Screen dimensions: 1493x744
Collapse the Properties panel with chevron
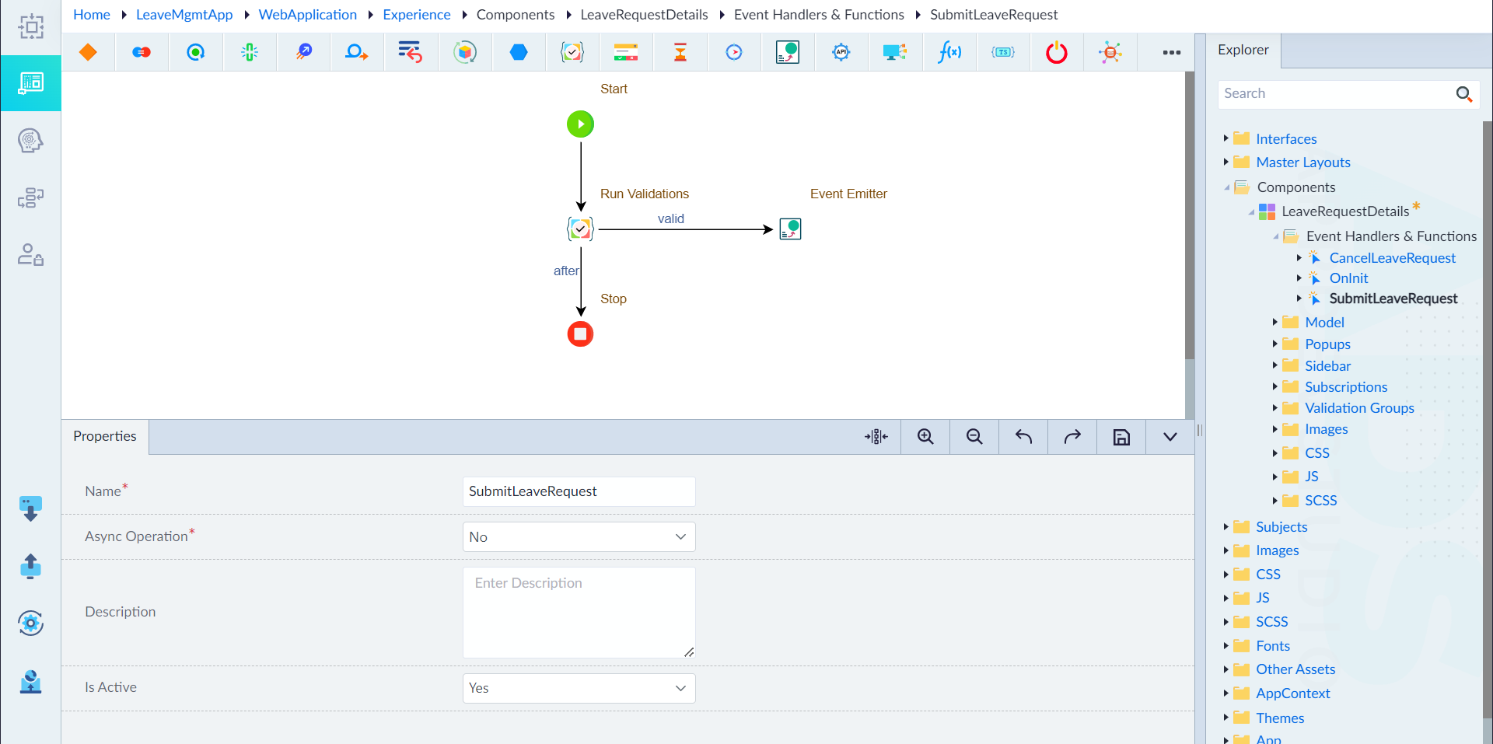coord(1170,437)
